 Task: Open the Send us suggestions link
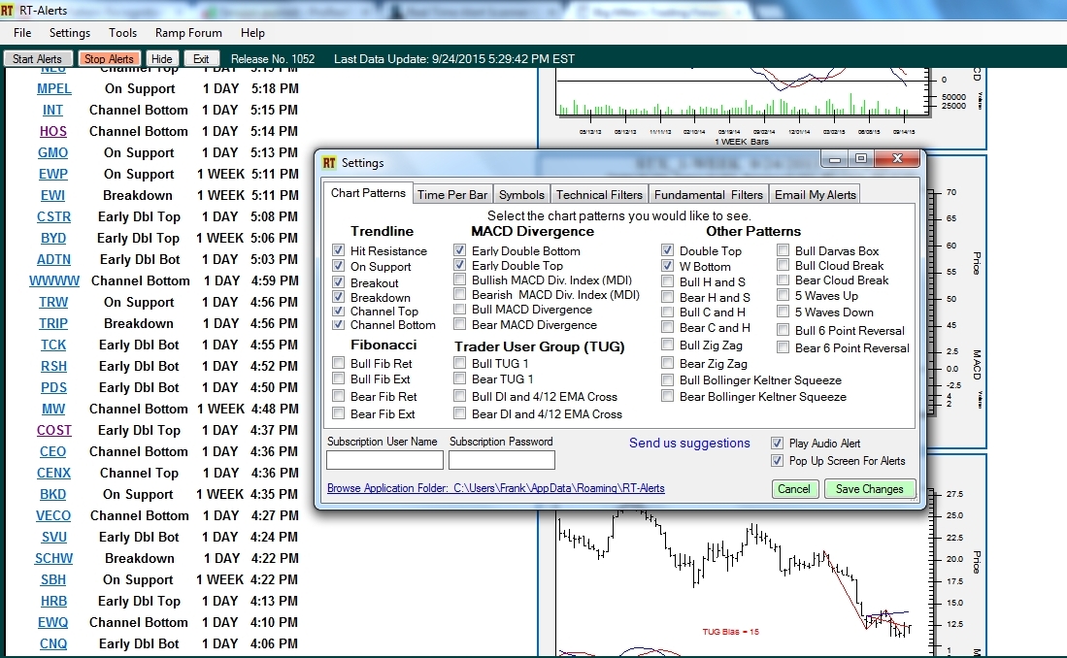(689, 443)
